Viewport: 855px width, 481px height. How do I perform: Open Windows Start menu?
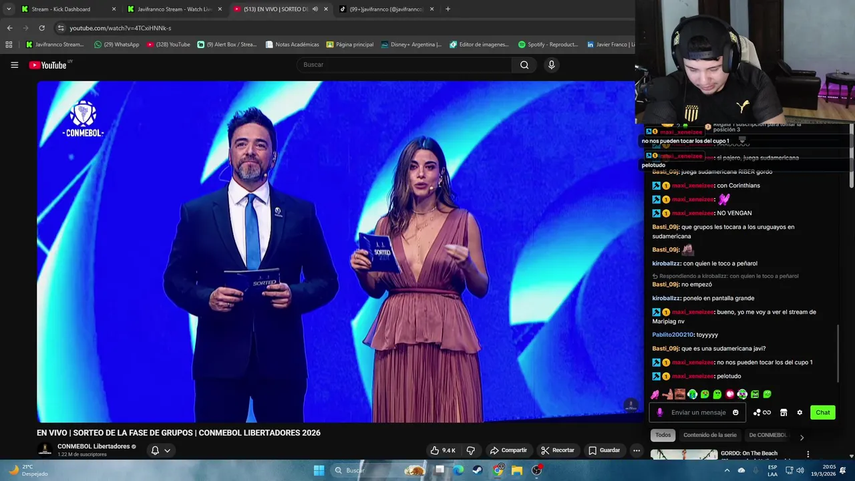point(319,470)
